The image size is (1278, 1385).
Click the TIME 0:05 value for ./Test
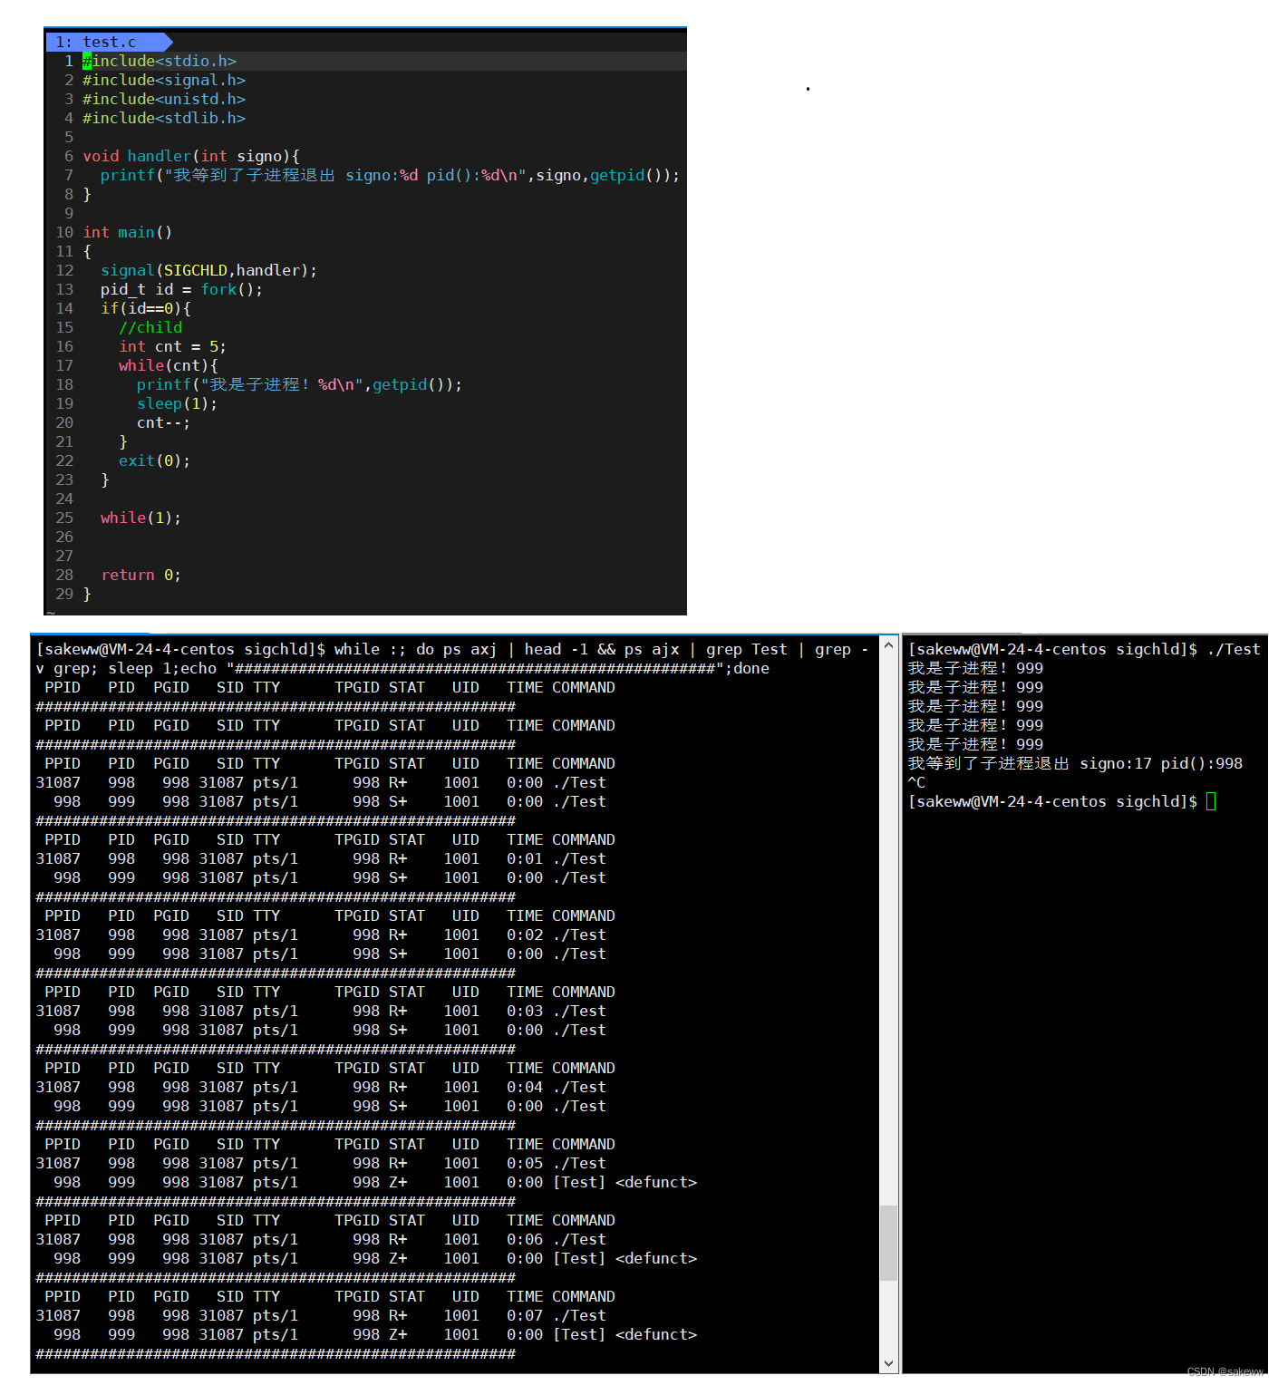[525, 1163]
